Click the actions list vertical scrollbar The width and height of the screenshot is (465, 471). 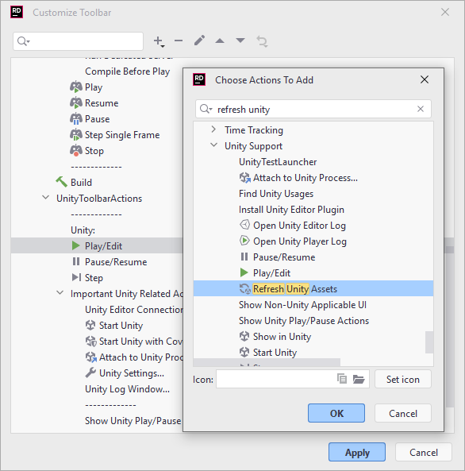[429, 342]
